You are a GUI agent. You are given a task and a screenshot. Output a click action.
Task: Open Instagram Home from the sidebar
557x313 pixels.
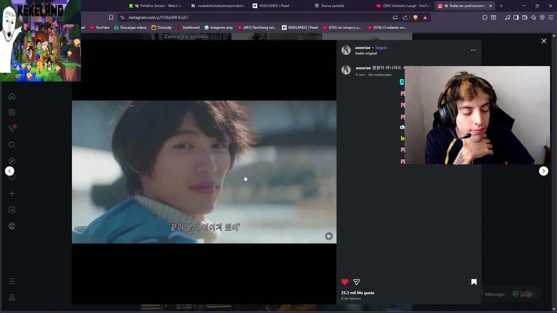12,97
